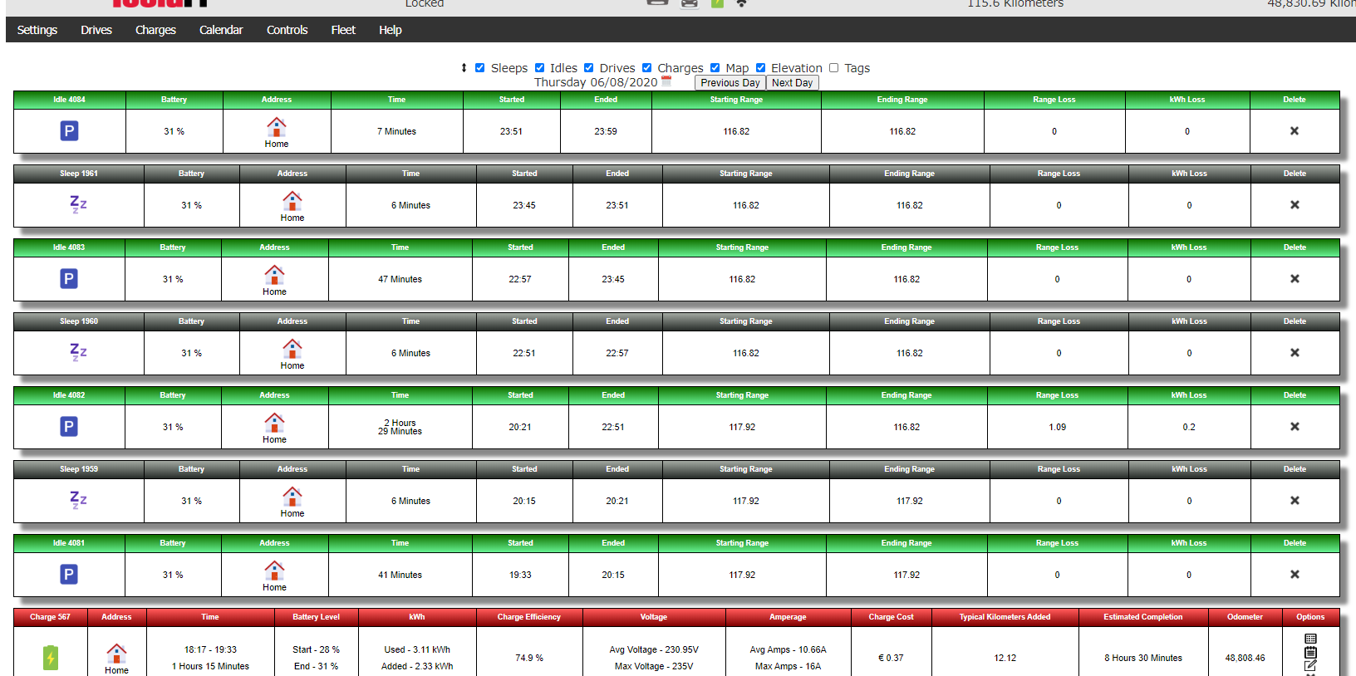
Task: Open the Fleet menu
Action: (x=343, y=30)
